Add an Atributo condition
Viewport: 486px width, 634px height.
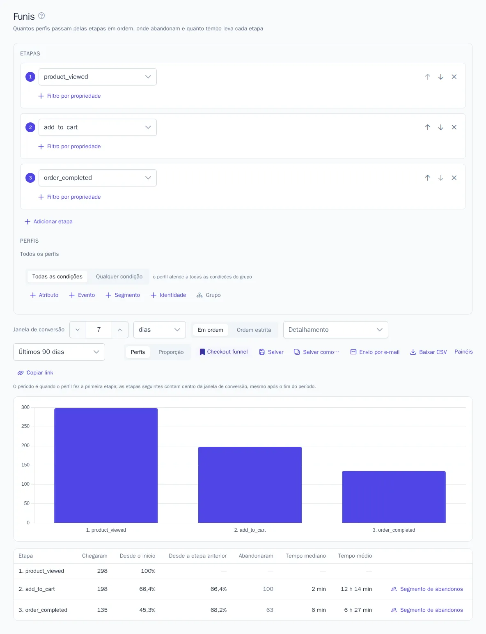tap(44, 295)
